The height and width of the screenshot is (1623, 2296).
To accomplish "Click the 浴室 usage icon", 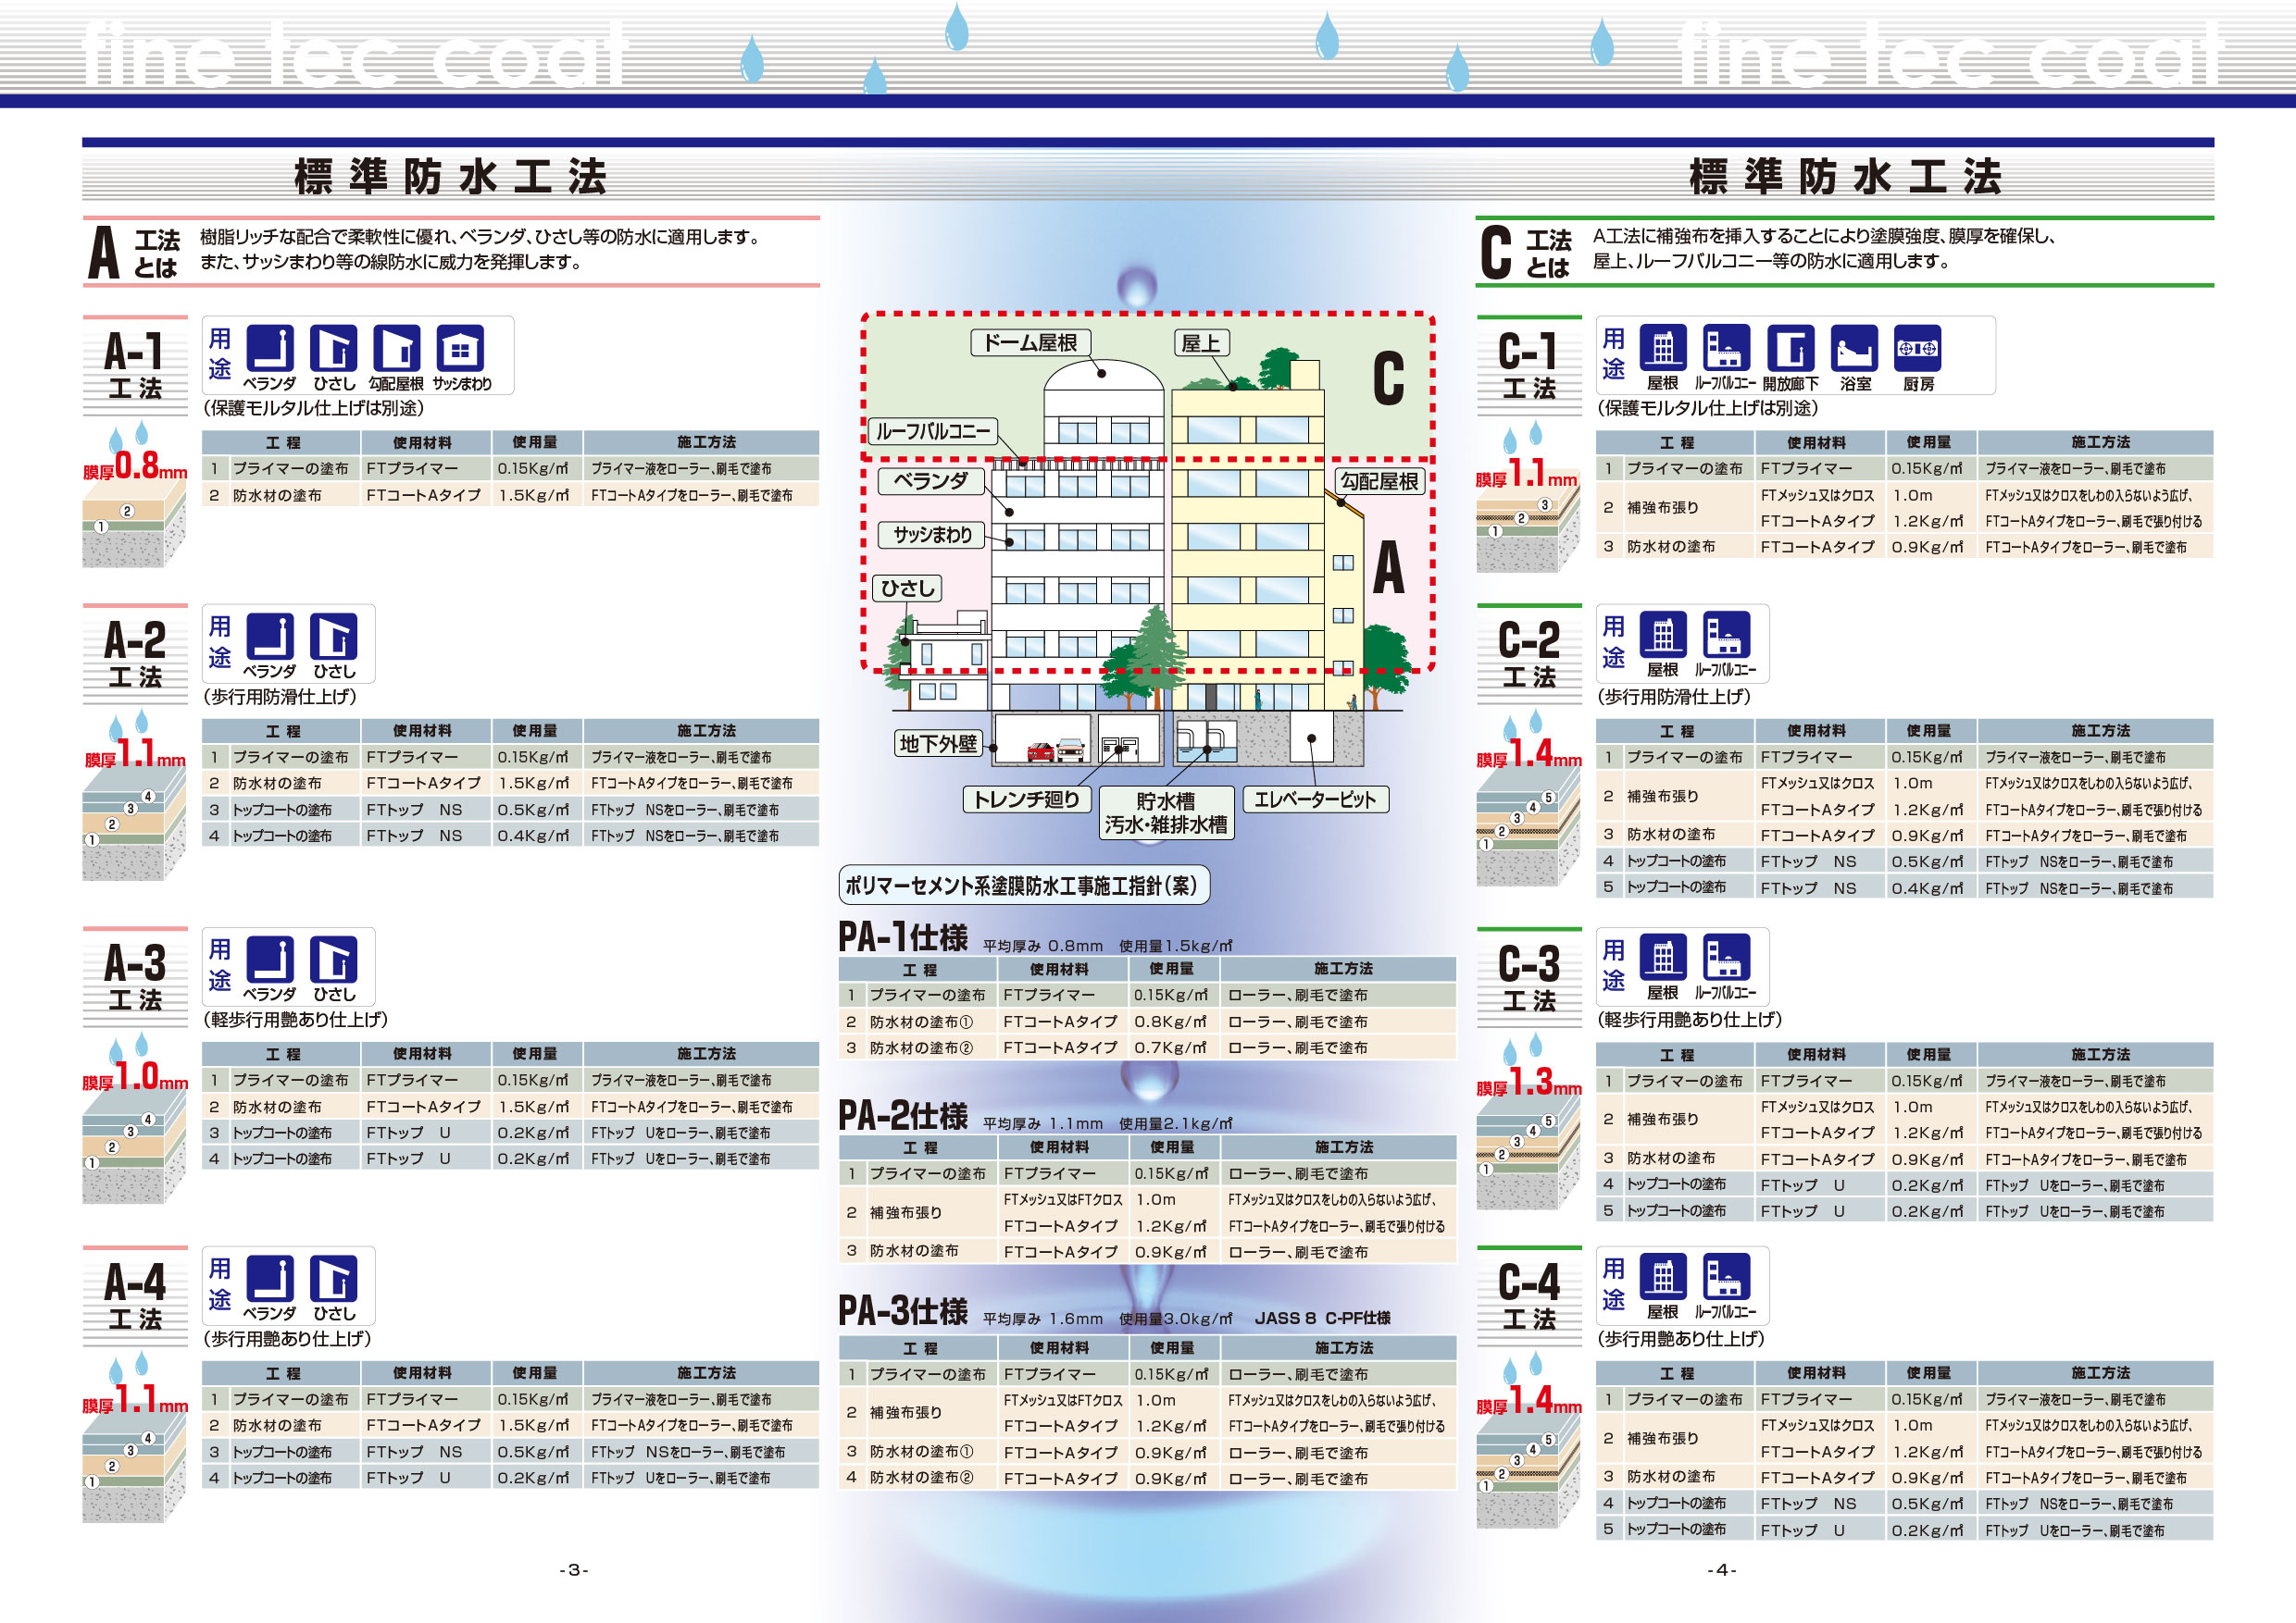I will (1854, 348).
